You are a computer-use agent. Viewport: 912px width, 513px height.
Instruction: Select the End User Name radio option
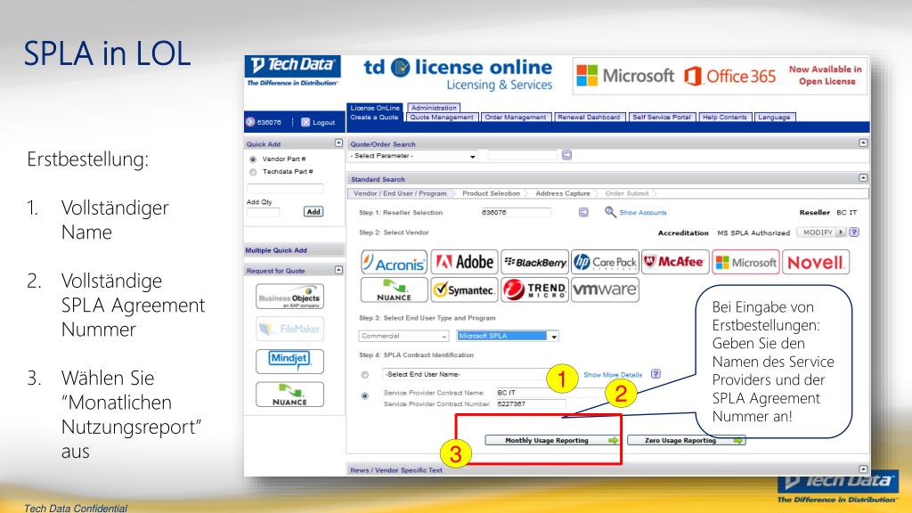tap(364, 375)
